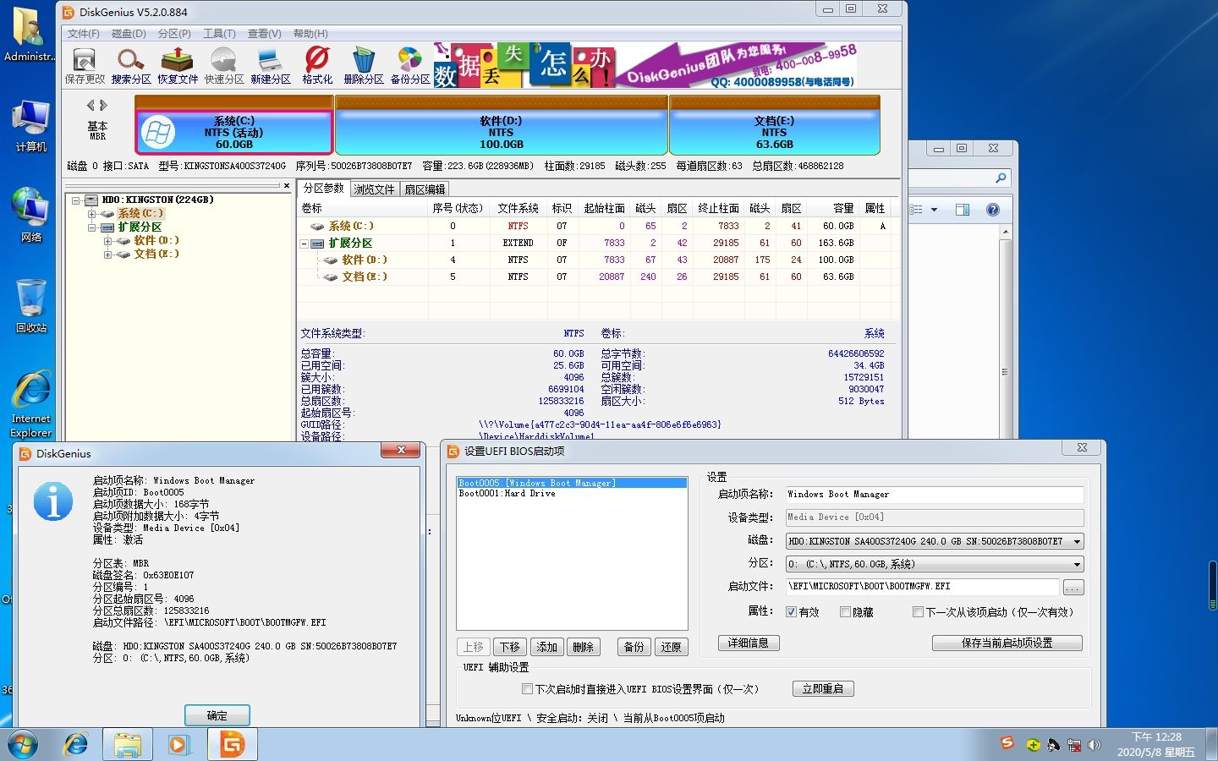Expand the 文档(E:) tree node
The height and width of the screenshot is (761, 1218).
coord(107,255)
